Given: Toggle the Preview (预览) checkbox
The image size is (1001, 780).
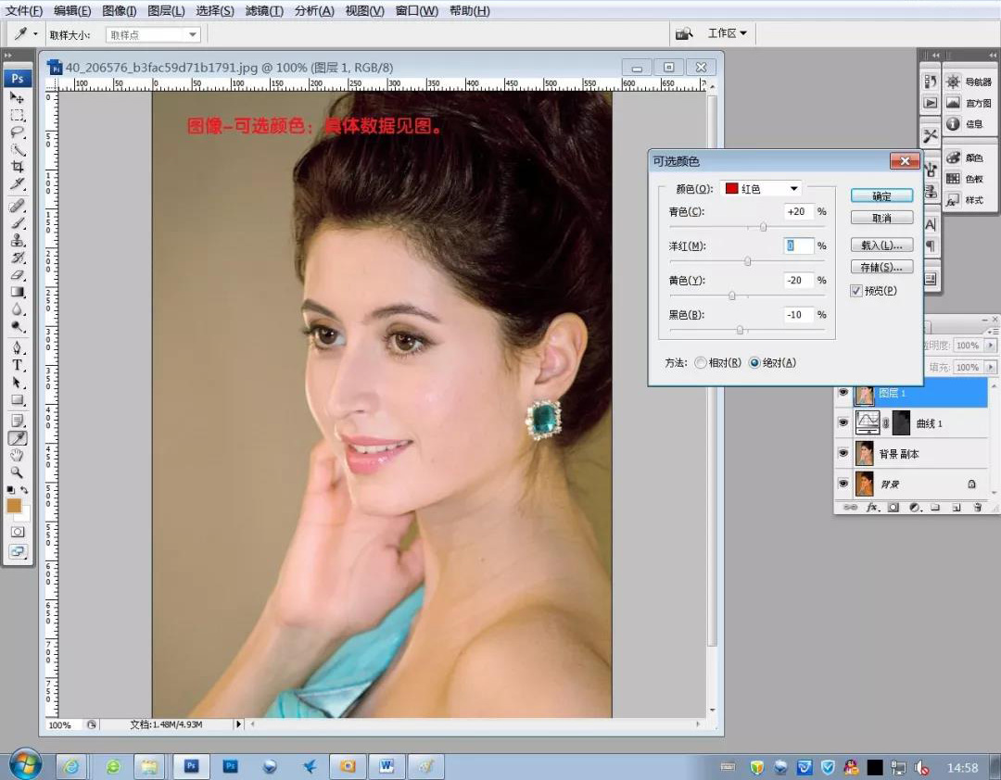Looking at the screenshot, I should click(855, 291).
